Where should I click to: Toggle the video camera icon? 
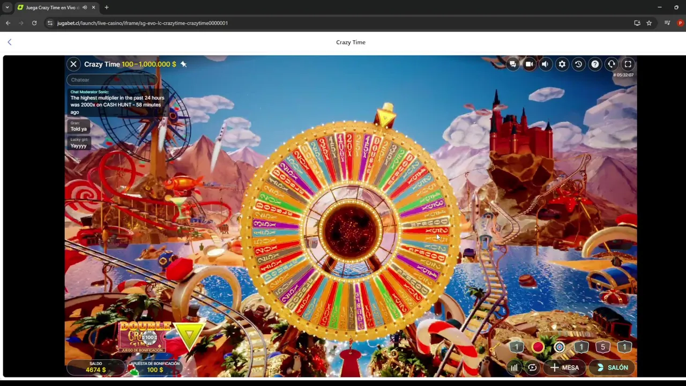(x=529, y=64)
